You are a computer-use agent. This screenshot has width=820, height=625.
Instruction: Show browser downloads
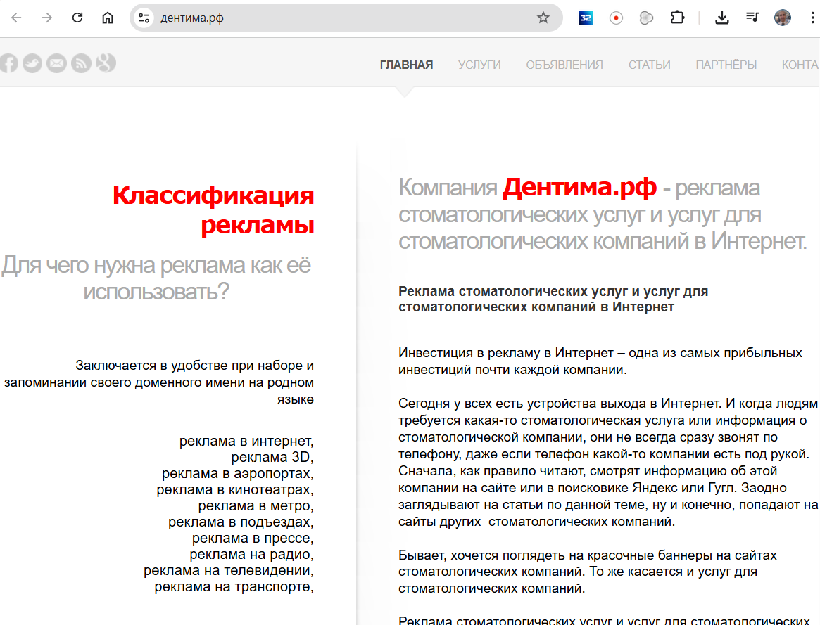tap(722, 18)
